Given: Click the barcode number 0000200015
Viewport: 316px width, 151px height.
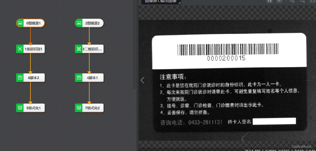Looking at the screenshot, I should coord(226,58).
